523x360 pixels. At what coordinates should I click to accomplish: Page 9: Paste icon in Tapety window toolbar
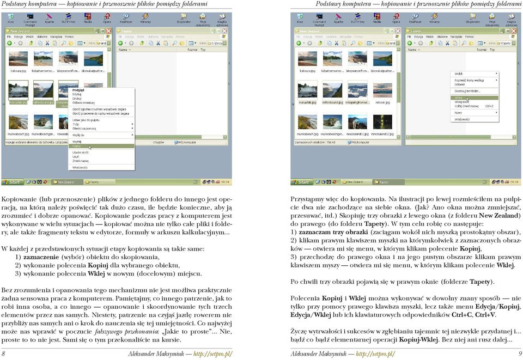pos(454,43)
